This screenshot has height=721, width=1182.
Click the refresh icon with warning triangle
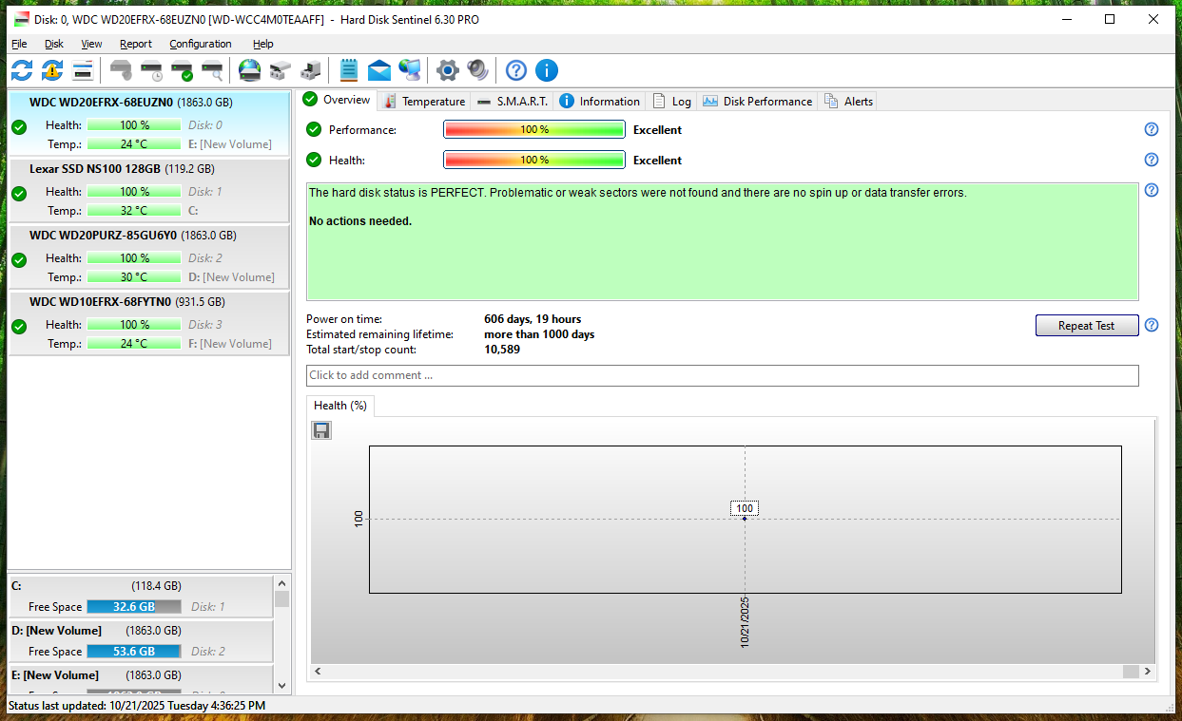coord(52,70)
